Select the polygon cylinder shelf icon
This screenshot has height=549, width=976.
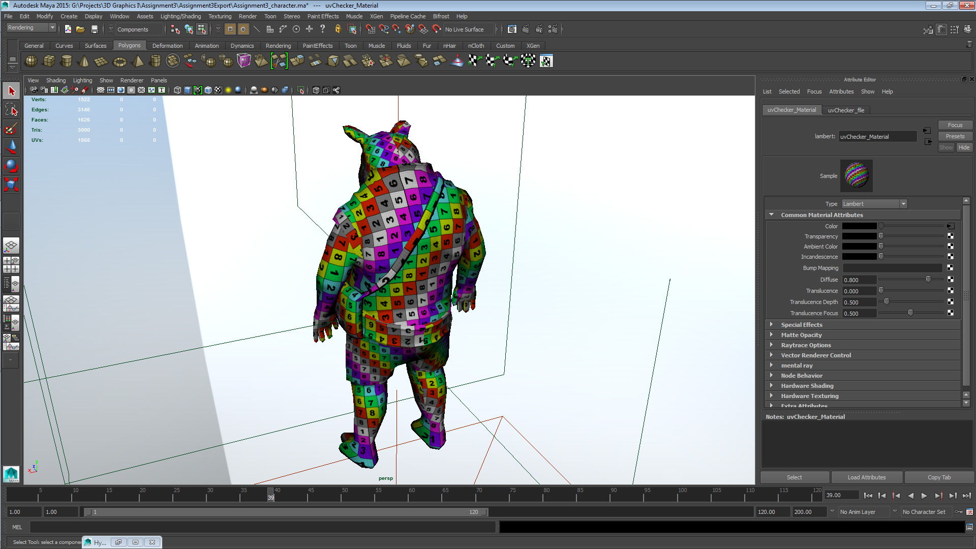[x=67, y=60]
